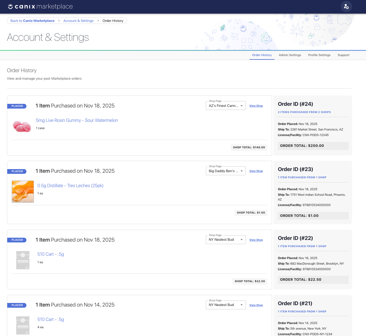This screenshot has width=366, height=336.
Task: Open 0.5g Distillate - Tres Leches link
Action: (x=70, y=186)
